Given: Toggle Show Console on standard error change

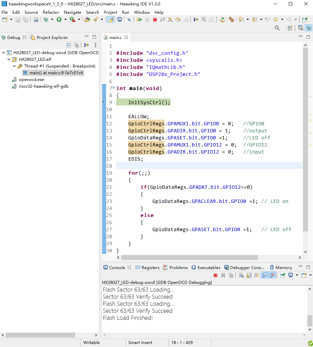Looking at the screenshot, I should tap(272, 275).
